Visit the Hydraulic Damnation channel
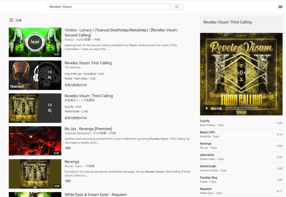This screenshot has height=197, width=286. pyautogui.click(x=78, y=133)
